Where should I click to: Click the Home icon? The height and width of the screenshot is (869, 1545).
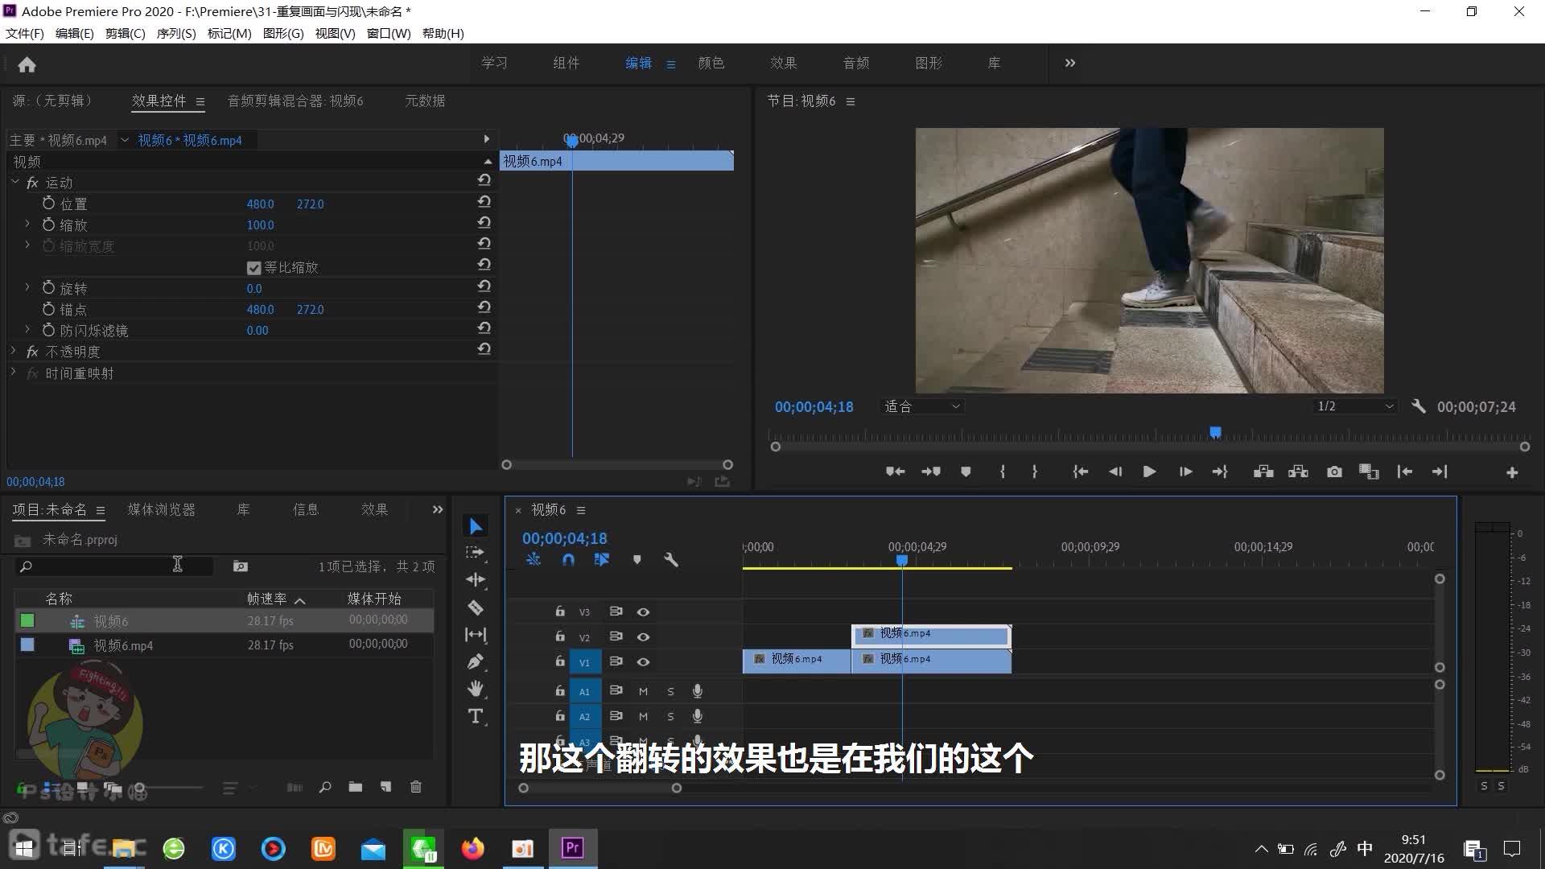27,64
